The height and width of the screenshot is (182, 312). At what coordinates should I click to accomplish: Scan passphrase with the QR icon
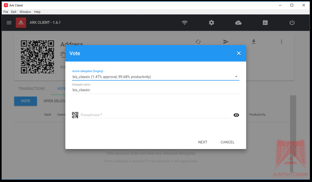tap(75, 115)
